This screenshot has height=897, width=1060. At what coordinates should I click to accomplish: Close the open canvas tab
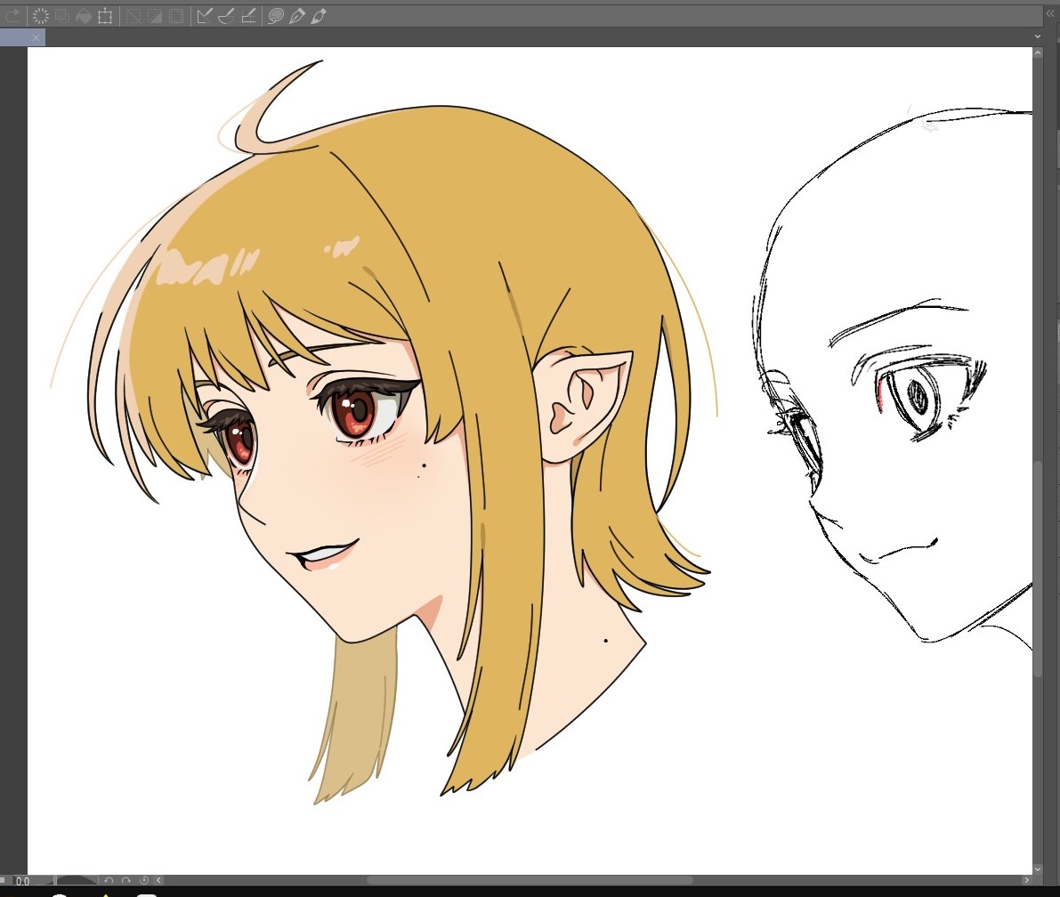pyautogui.click(x=36, y=38)
